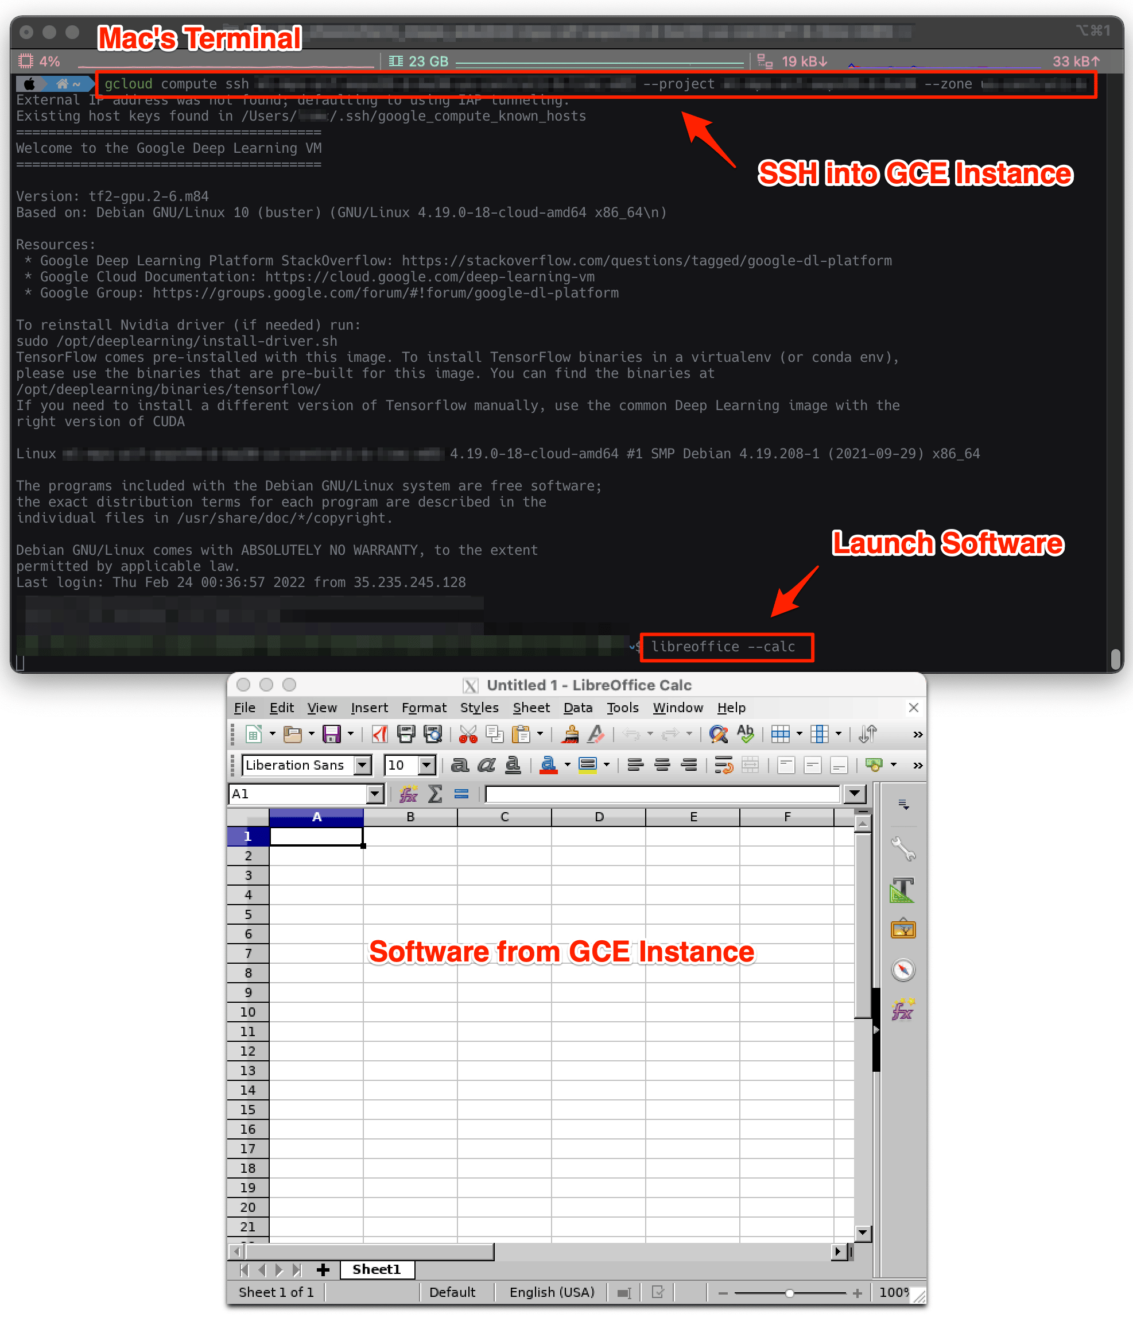Expand the Standard toolbar overflow chevron
Screen dimensions: 1133x1321
coord(918,735)
